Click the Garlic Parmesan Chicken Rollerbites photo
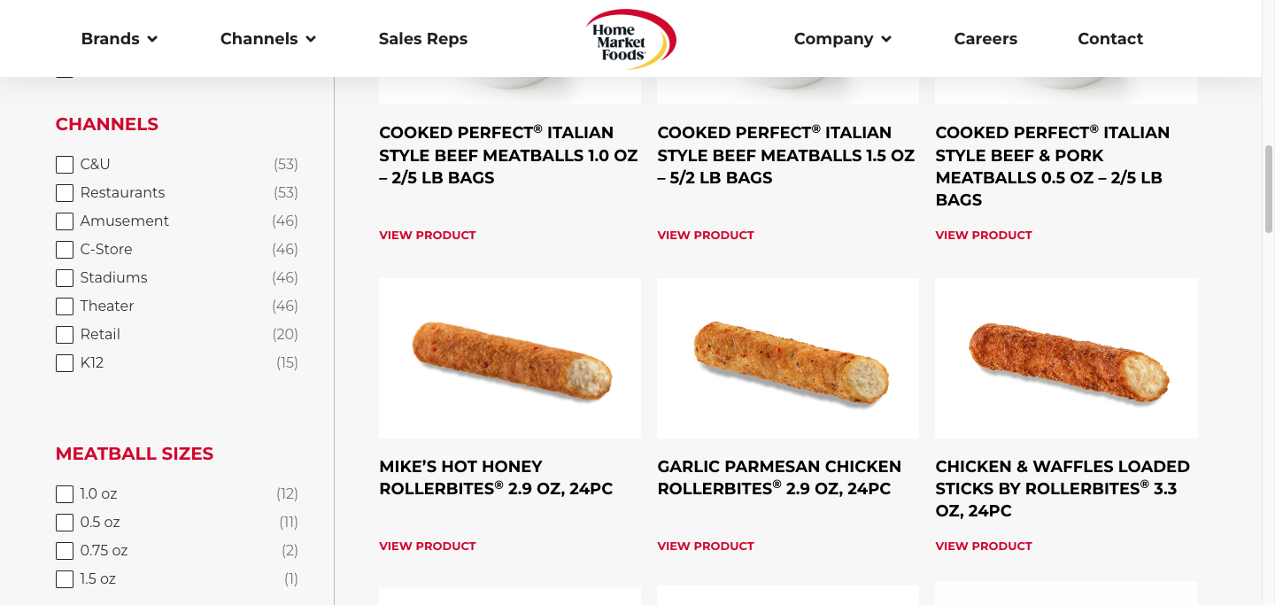This screenshot has width=1275, height=605. click(788, 358)
